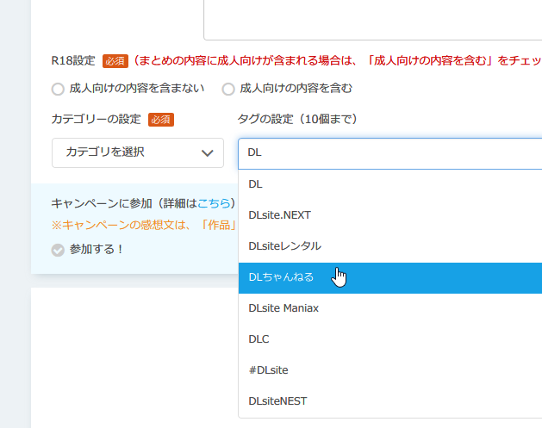Choose the #DLsite tag suggestion

tap(389, 370)
